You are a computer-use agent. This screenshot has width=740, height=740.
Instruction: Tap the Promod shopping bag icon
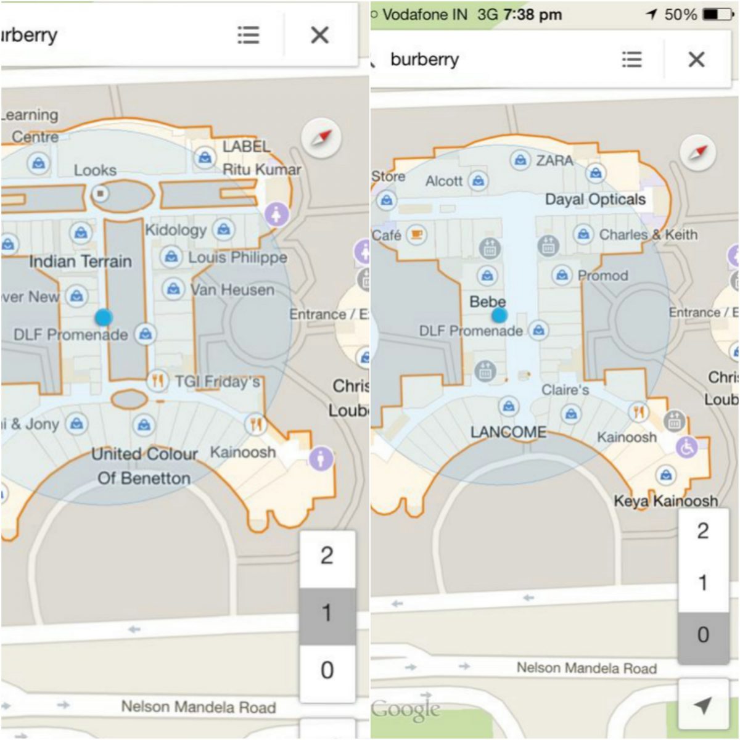[x=561, y=275]
